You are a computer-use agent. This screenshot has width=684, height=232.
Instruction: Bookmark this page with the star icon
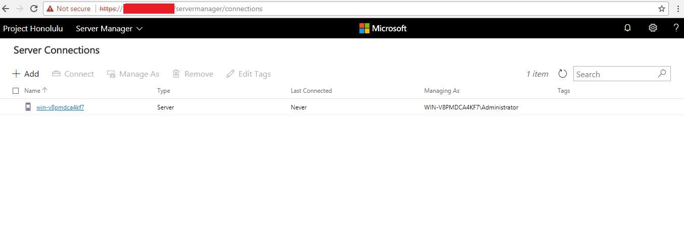[662, 9]
